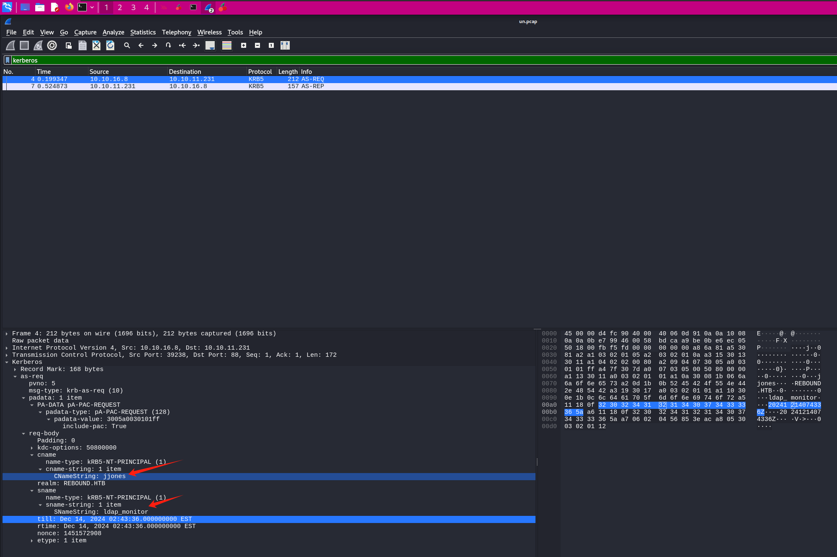Open the Edit menu

(x=29, y=32)
